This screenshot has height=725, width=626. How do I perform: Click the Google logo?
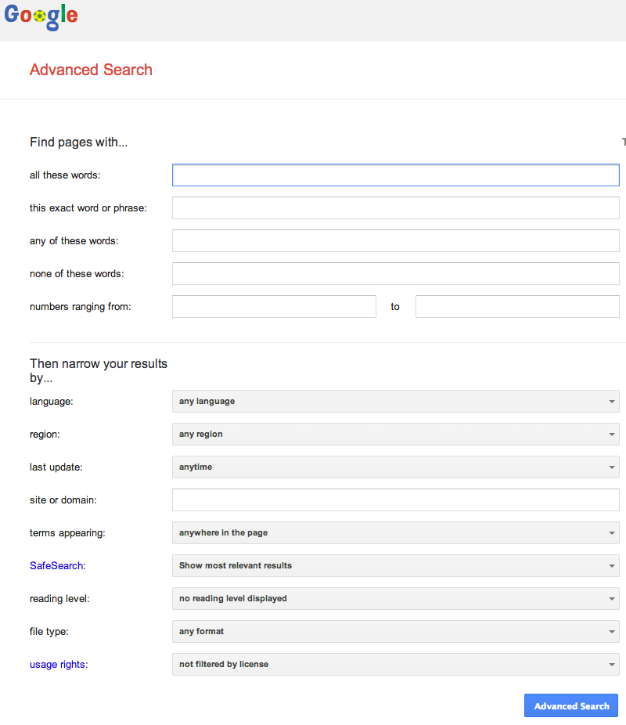[41, 16]
